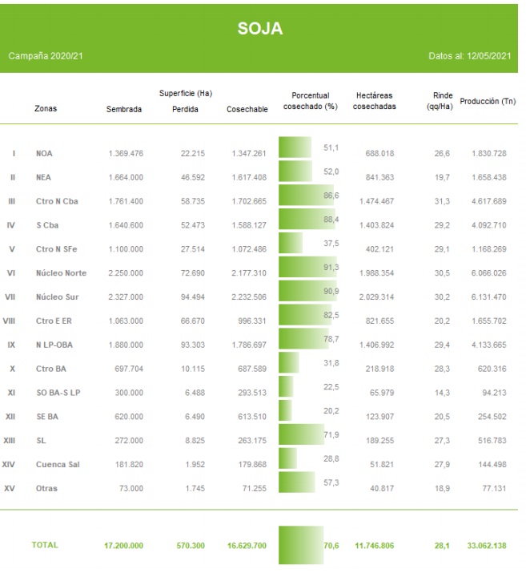
Task: Click the SE BA harvest progress bar
Action: [284, 411]
